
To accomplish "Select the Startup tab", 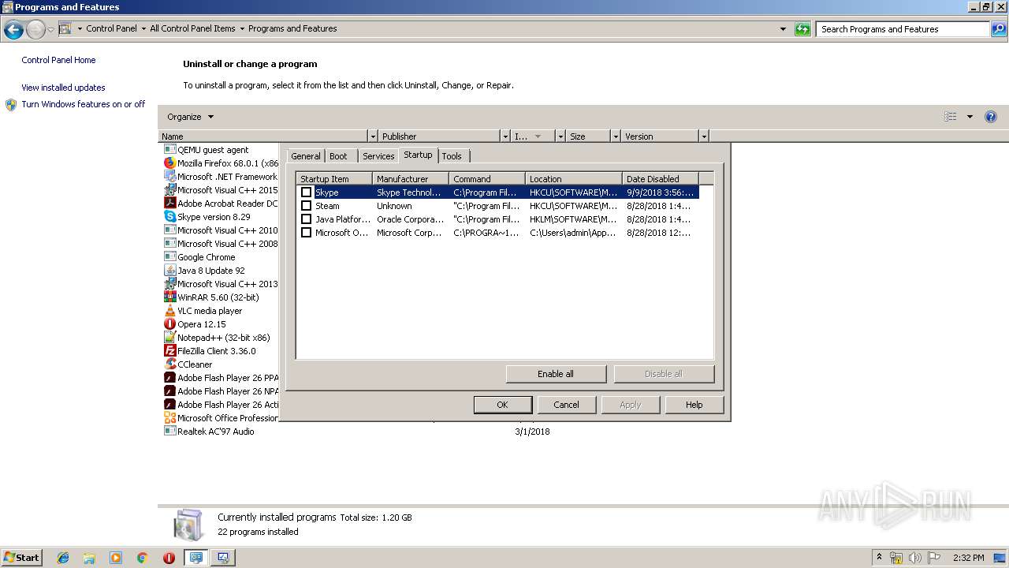I will click(418, 155).
